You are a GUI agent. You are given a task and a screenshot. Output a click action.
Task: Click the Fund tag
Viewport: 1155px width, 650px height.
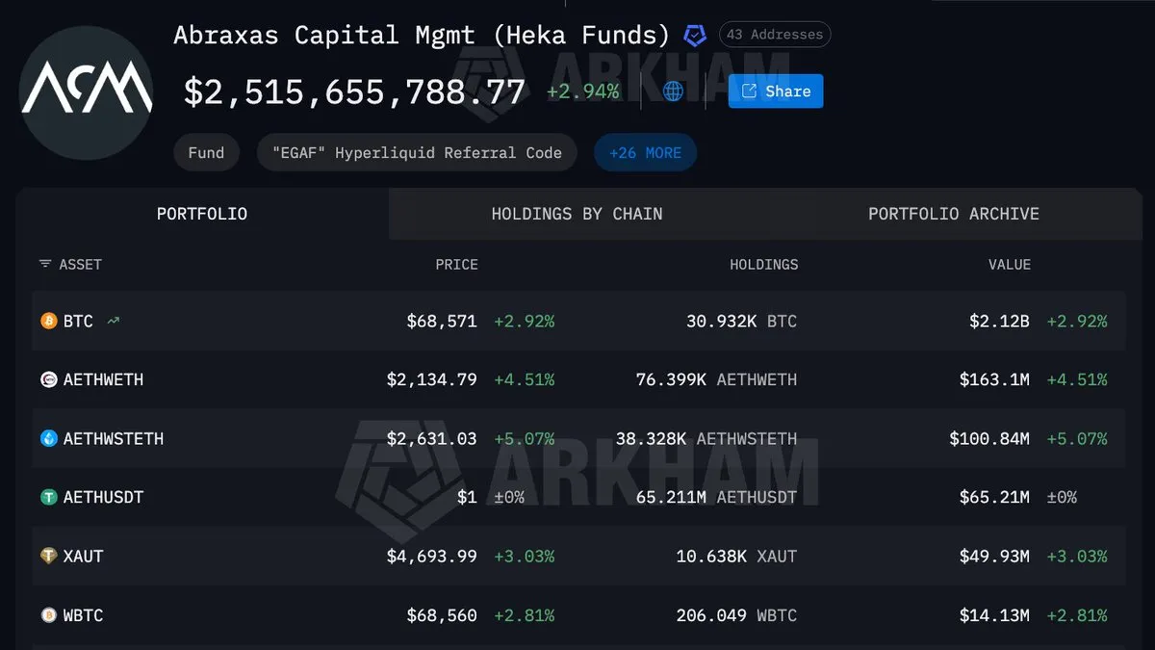pyautogui.click(x=206, y=153)
